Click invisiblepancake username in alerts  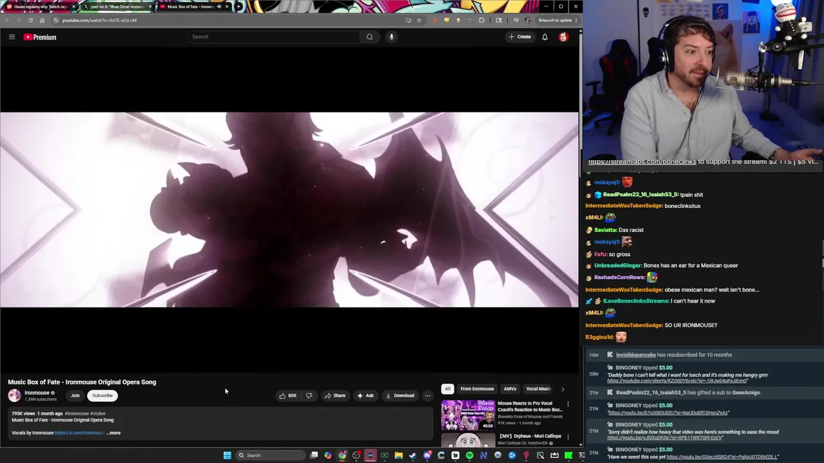point(636,355)
